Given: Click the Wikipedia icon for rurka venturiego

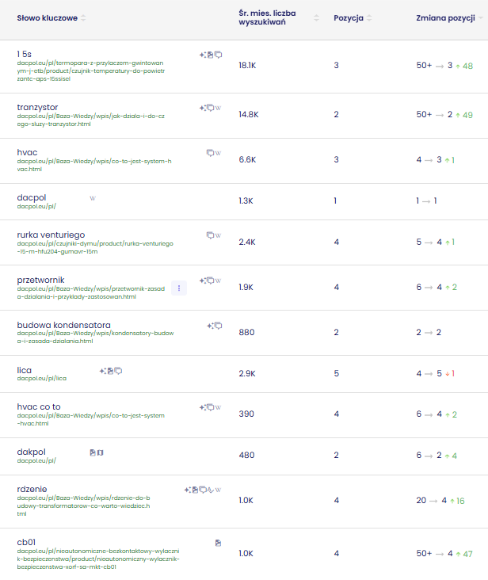Looking at the screenshot, I should pos(218,235).
